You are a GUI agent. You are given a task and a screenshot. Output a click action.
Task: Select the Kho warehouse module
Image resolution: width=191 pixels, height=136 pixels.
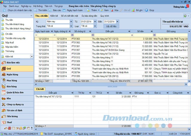[8, 98]
